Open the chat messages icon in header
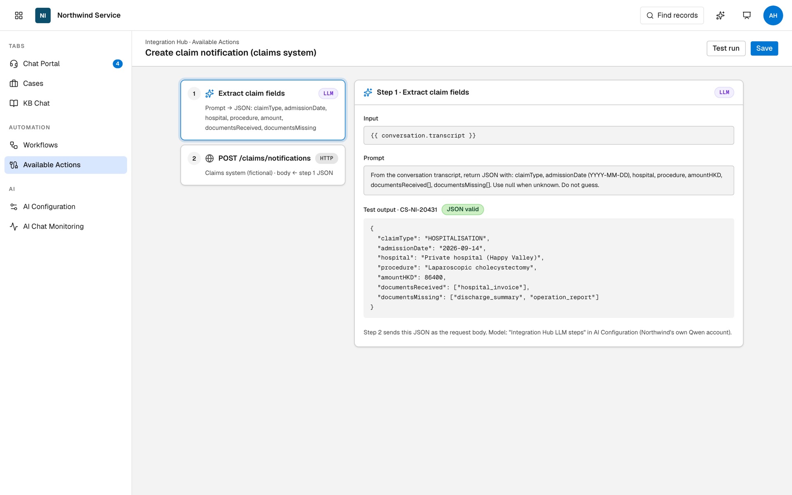This screenshot has height=495, width=792. pyautogui.click(x=747, y=15)
